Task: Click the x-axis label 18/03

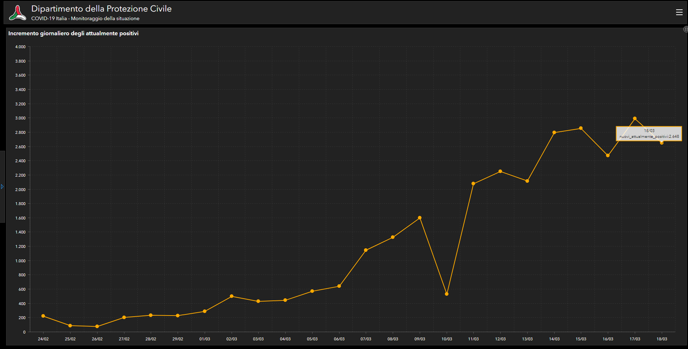Action: click(x=662, y=339)
